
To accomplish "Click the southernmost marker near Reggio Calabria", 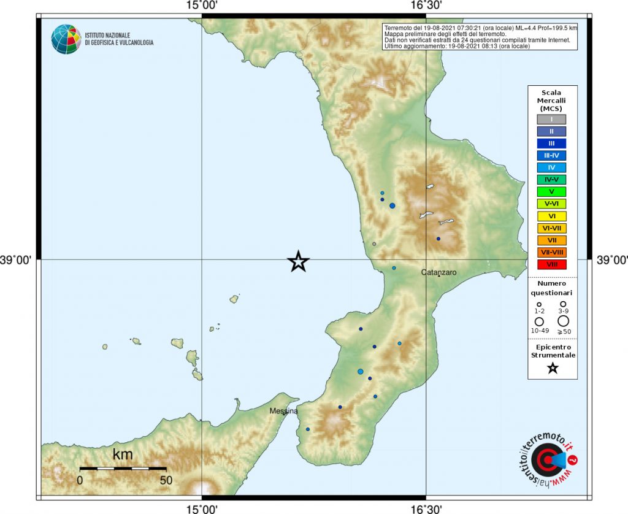I will [308, 429].
